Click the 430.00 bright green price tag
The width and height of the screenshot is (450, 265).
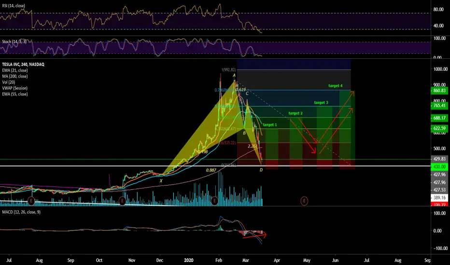point(439,167)
